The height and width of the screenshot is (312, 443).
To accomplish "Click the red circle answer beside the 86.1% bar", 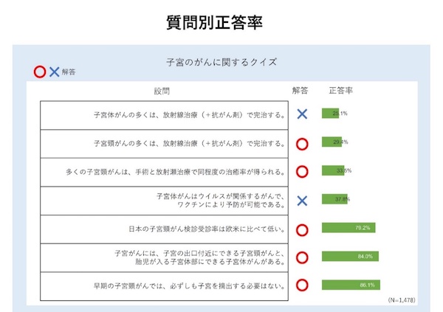I will coord(301,285).
